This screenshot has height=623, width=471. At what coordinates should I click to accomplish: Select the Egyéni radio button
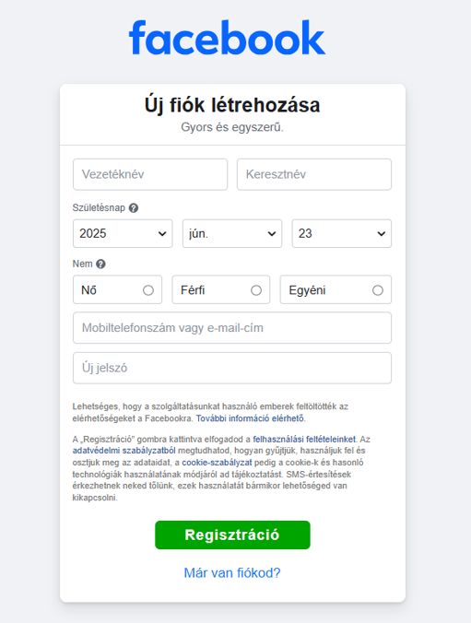tap(378, 290)
